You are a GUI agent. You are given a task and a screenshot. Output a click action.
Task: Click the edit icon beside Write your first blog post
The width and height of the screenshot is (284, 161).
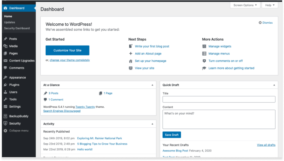pyautogui.click(x=131, y=46)
